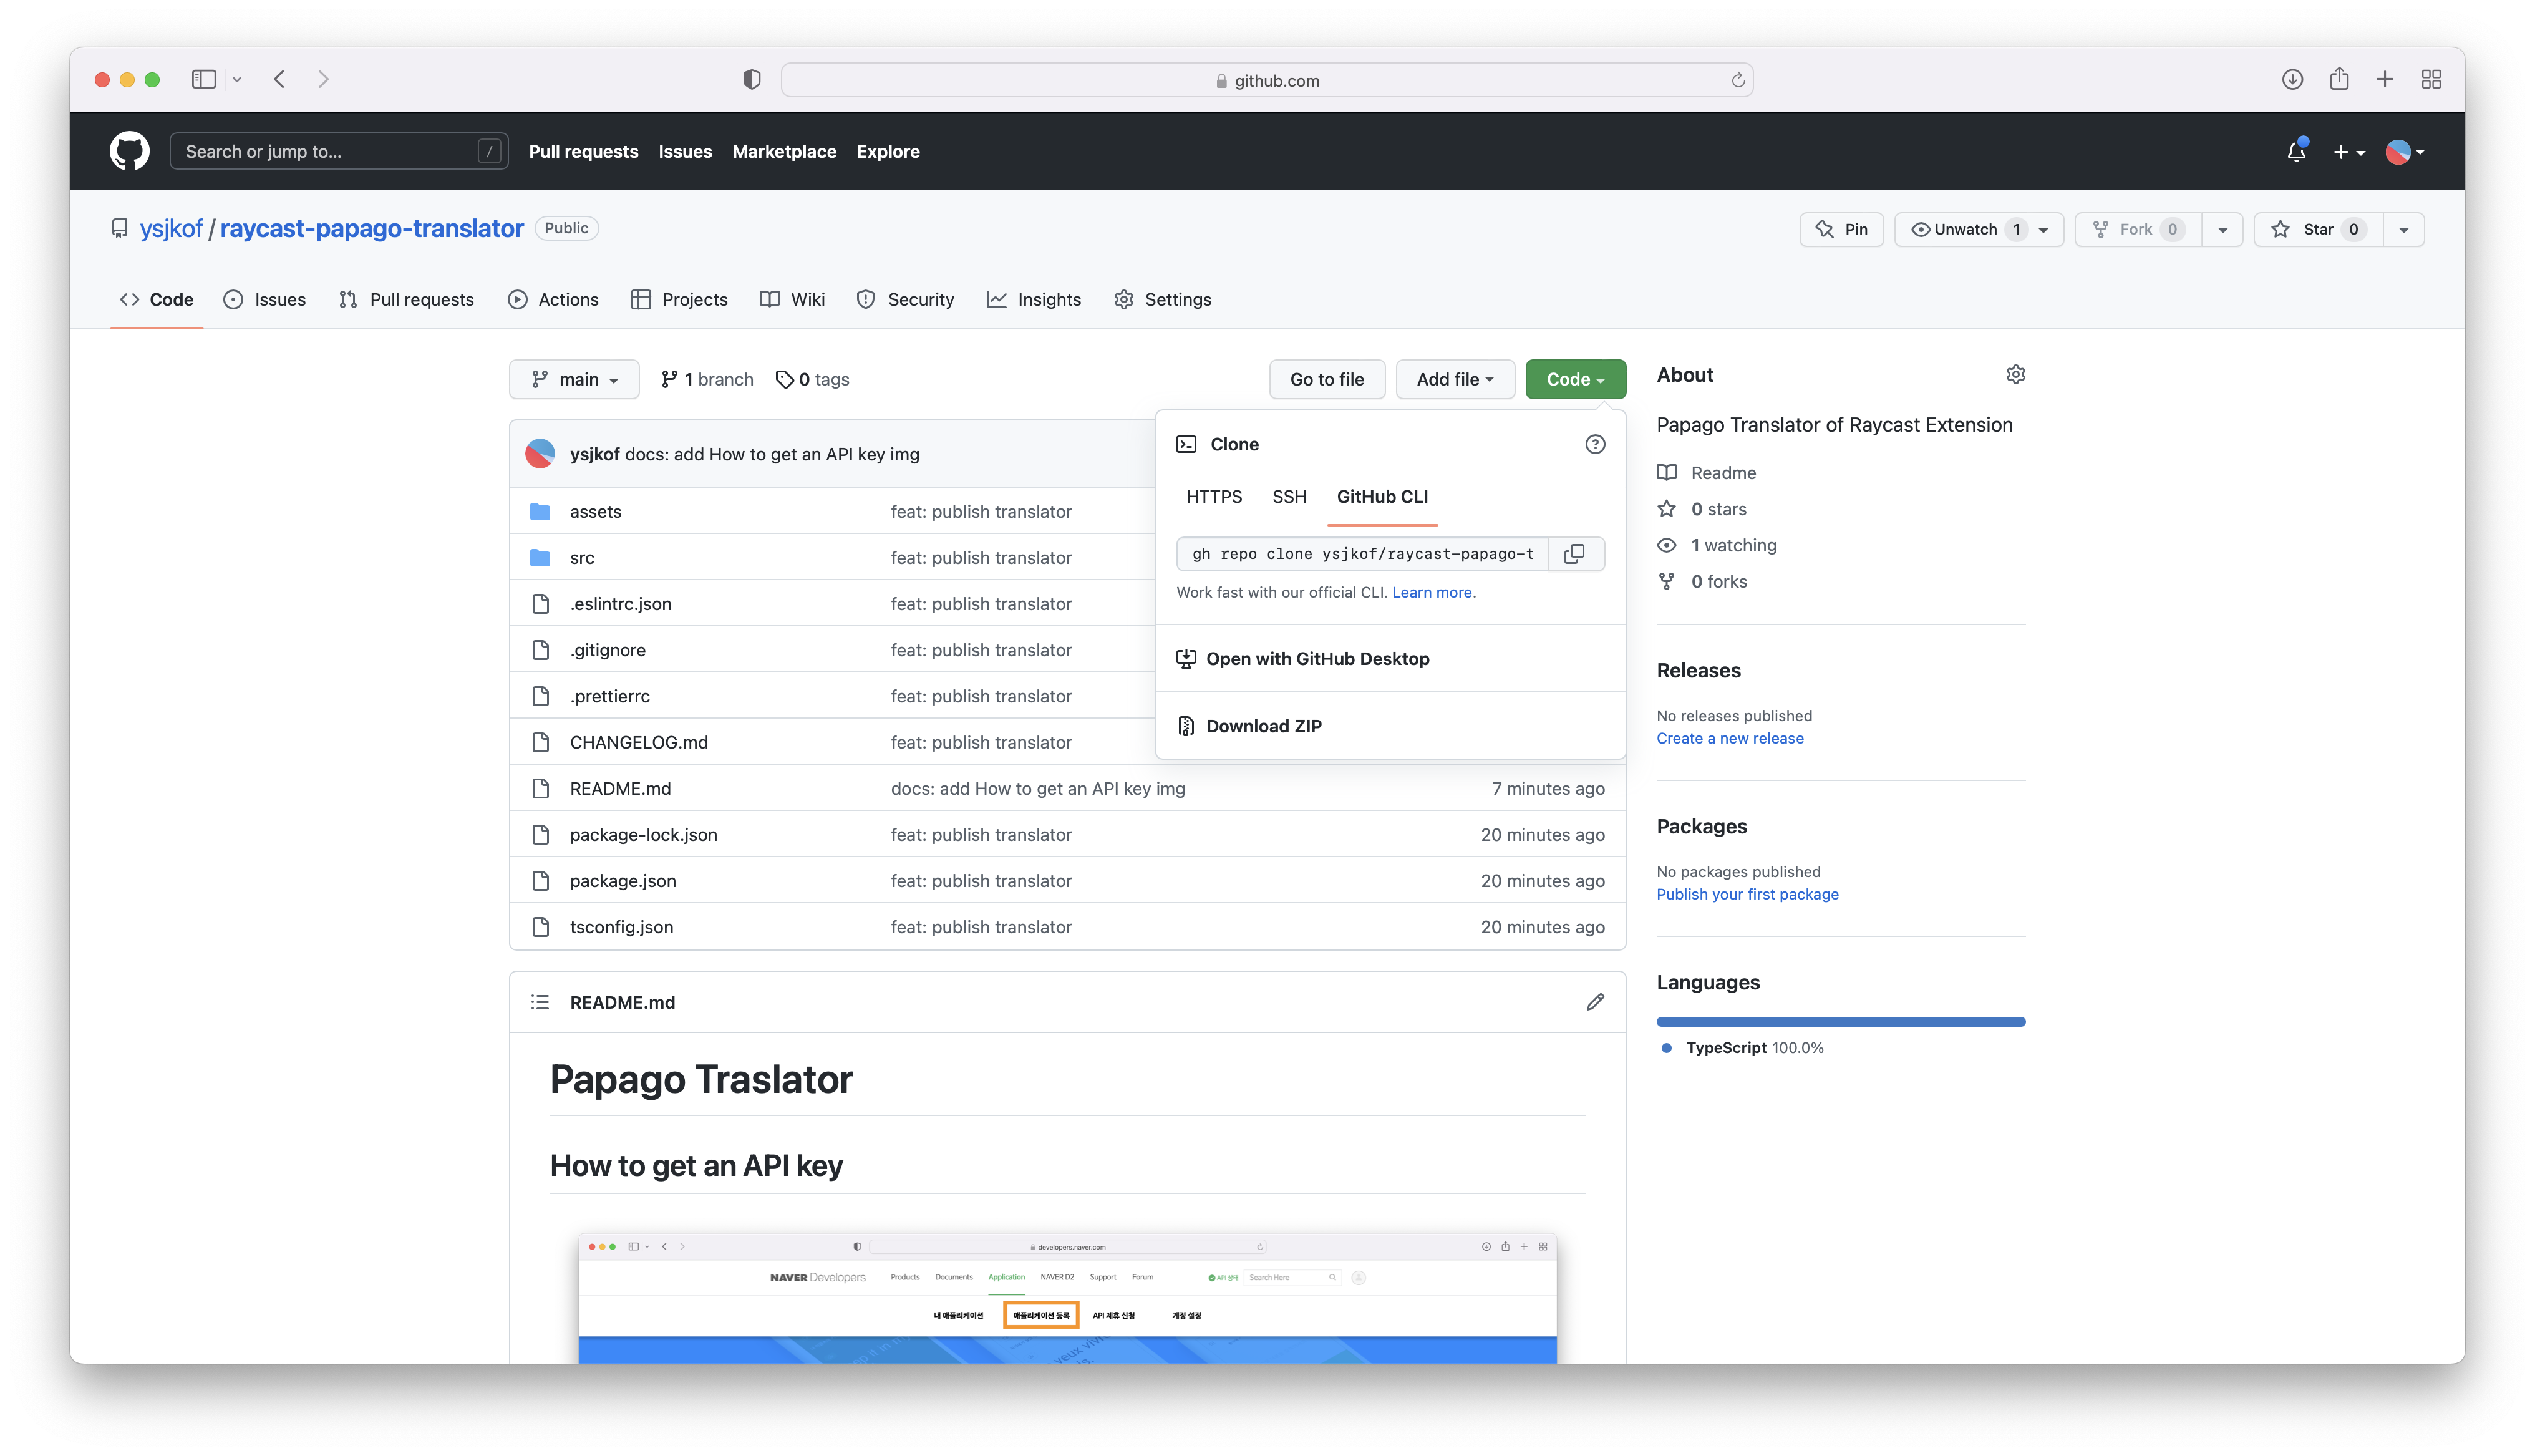The width and height of the screenshot is (2535, 1456).
Task: Open notifications via the bell icon
Action: tap(2296, 151)
